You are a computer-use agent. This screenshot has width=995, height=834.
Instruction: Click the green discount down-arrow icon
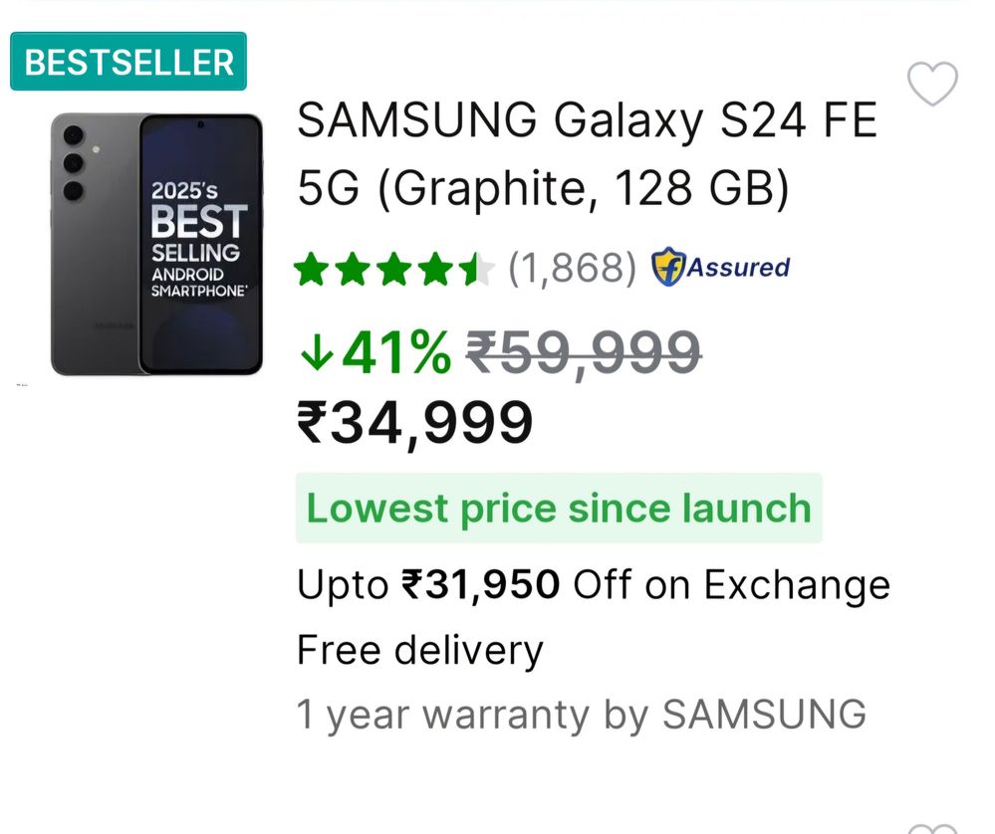tap(317, 352)
